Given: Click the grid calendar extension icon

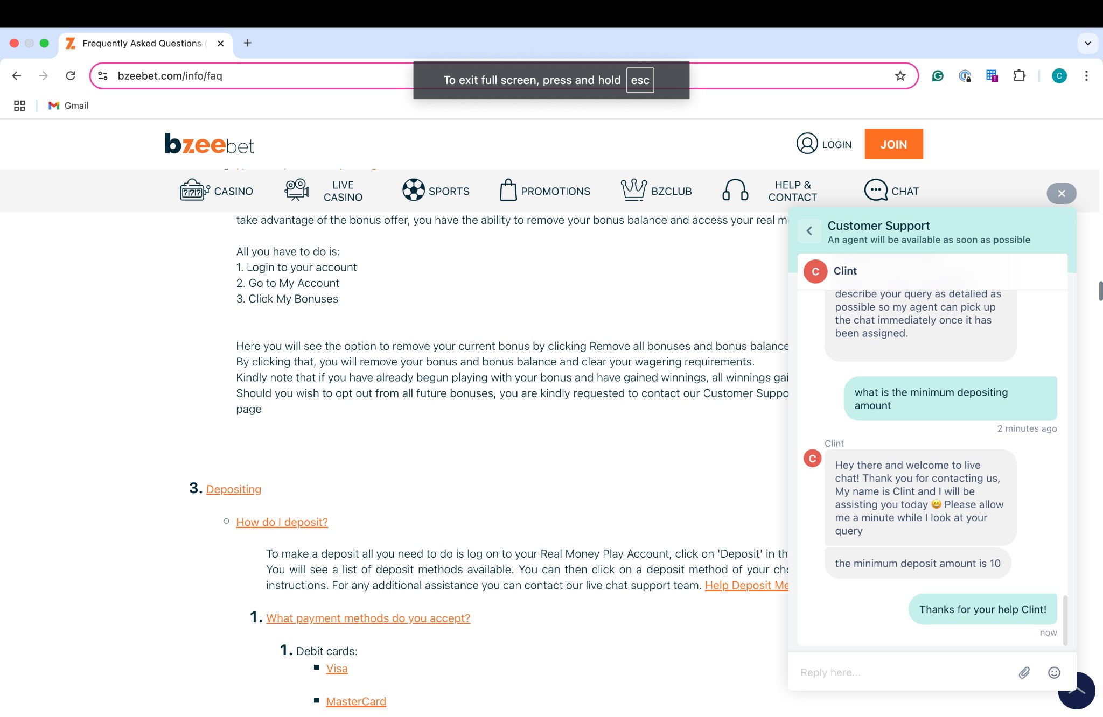Looking at the screenshot, I should click(x=992, y=76).
